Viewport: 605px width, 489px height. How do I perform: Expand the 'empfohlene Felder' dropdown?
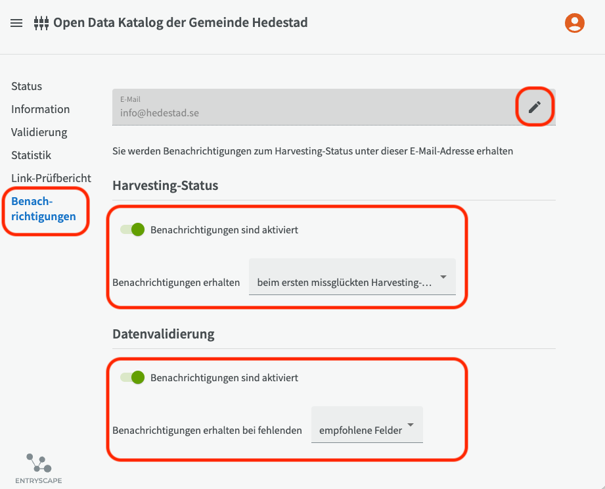(x=367, y=431)
